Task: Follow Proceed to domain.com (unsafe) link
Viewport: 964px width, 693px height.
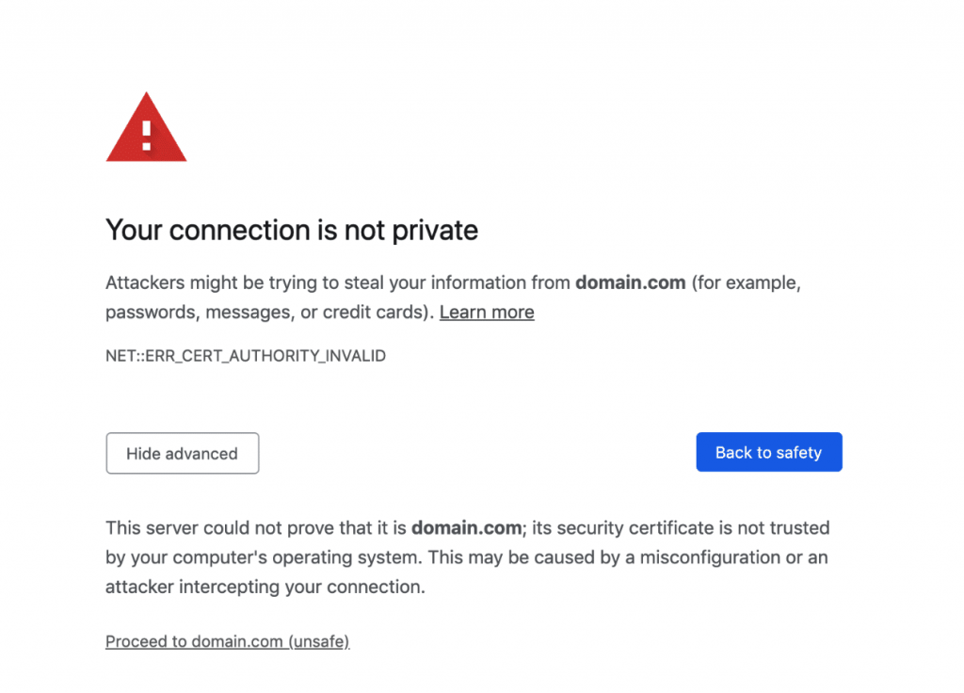Action: click(227, 642)
